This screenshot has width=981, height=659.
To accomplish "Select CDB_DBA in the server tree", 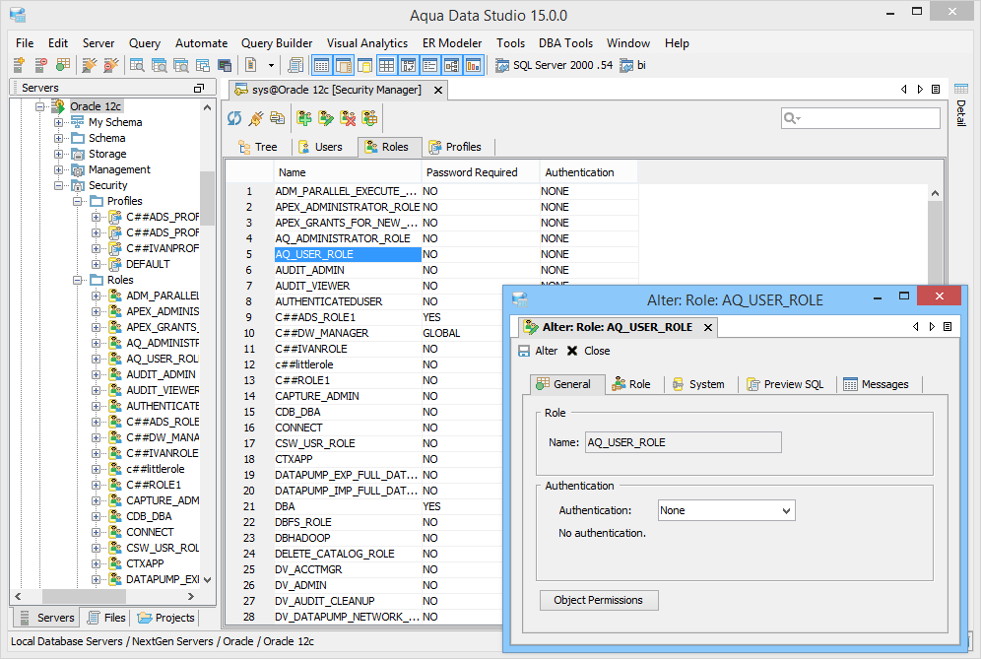I will 149,516.
